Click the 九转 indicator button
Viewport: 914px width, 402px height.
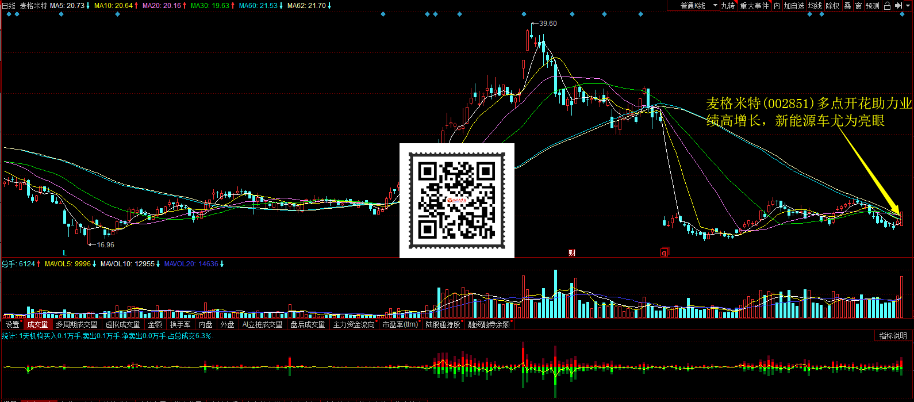(728, 6)
